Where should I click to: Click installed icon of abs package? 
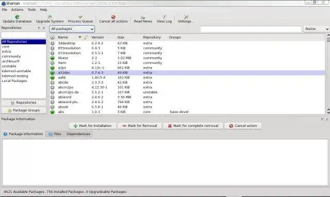tap(53, 112)
